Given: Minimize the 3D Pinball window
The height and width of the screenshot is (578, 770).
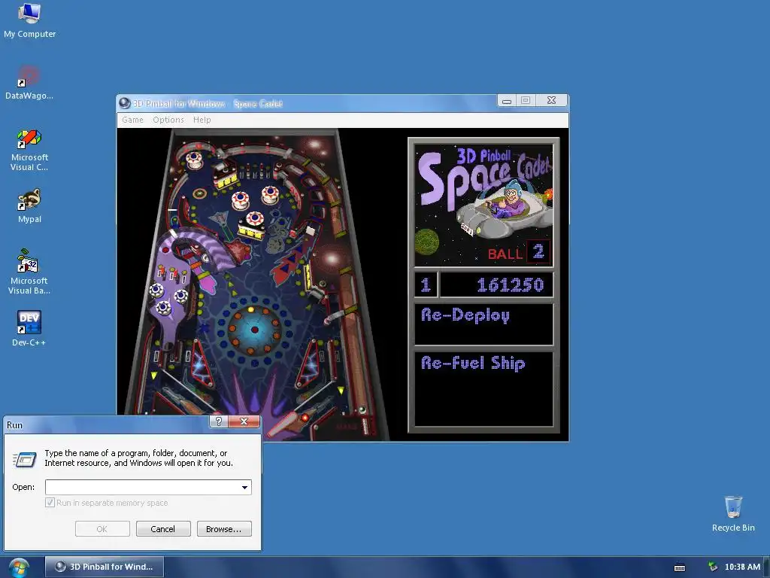Looking at the screenshot, I should (507, 100).
